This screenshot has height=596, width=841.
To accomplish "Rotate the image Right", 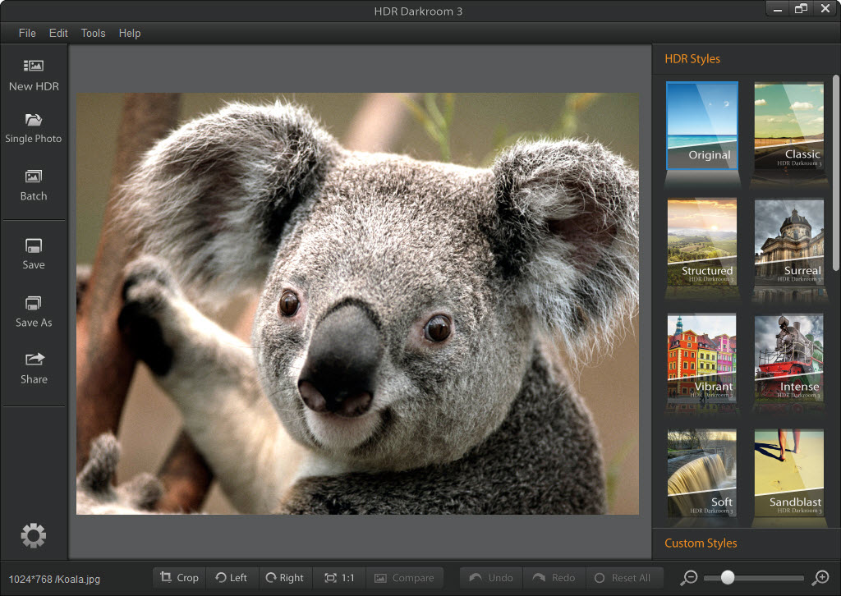I will (285, 578).
